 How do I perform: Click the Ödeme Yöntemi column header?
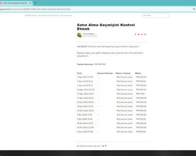coord(123,73)
